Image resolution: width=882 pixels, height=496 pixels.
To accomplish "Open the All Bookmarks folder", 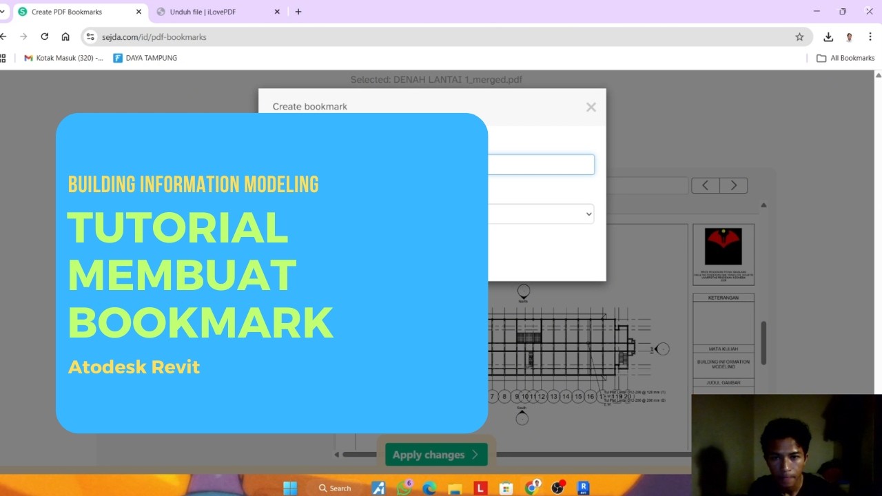I will (845, 58).
